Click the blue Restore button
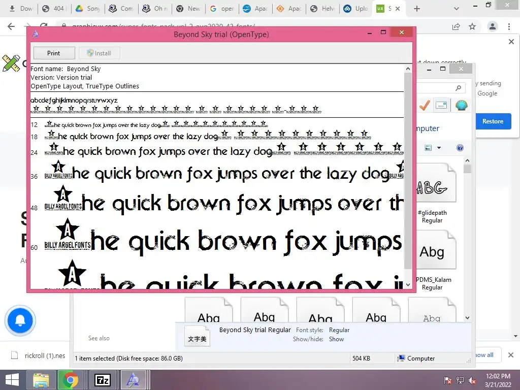The width and height of the screenshot is (520, 390). 493,121
